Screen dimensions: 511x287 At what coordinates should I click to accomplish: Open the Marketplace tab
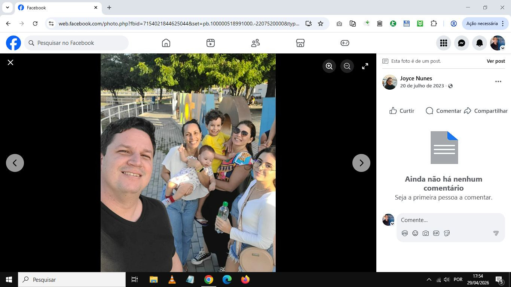(x=300, y=43)
